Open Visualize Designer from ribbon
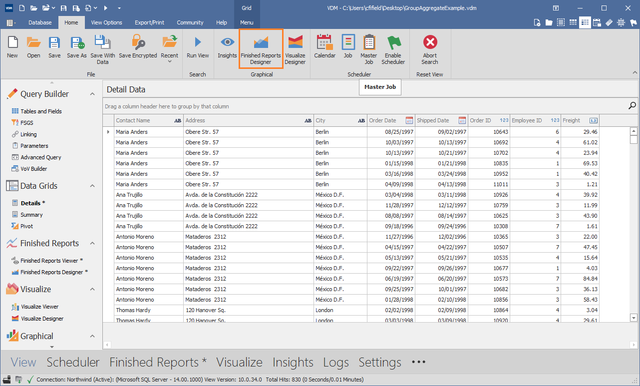Viewport: 640px width, 386px height. 295,50
